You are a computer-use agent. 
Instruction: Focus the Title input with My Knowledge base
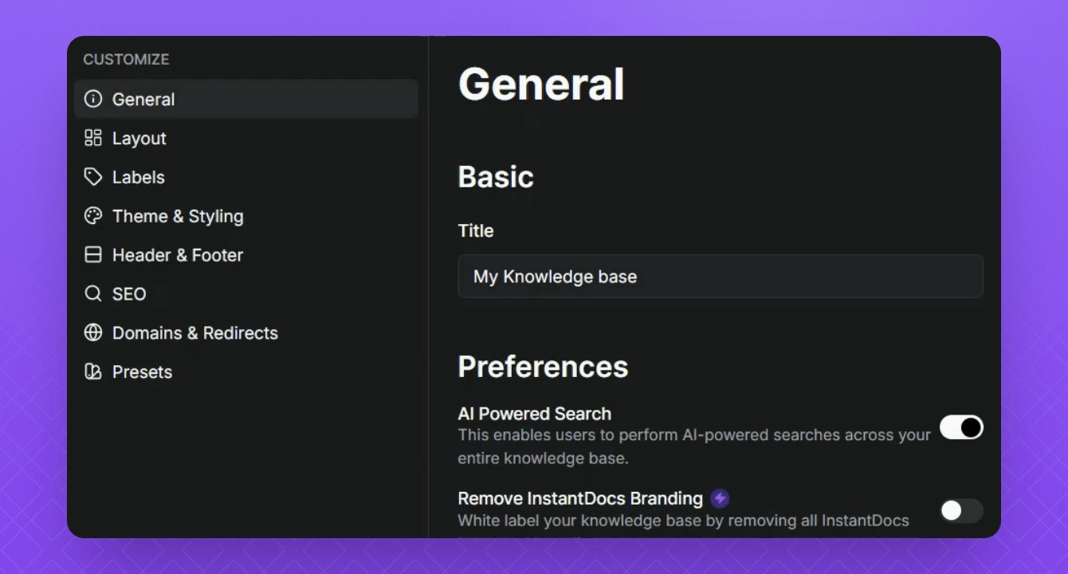coord(721,277)
